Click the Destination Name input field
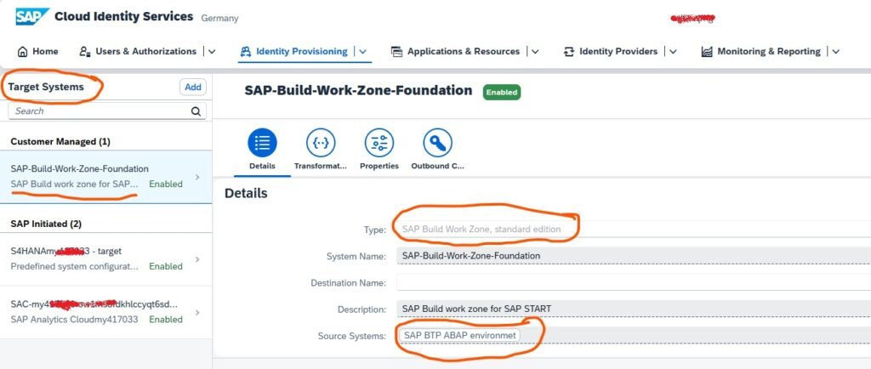 click(629, 282)
